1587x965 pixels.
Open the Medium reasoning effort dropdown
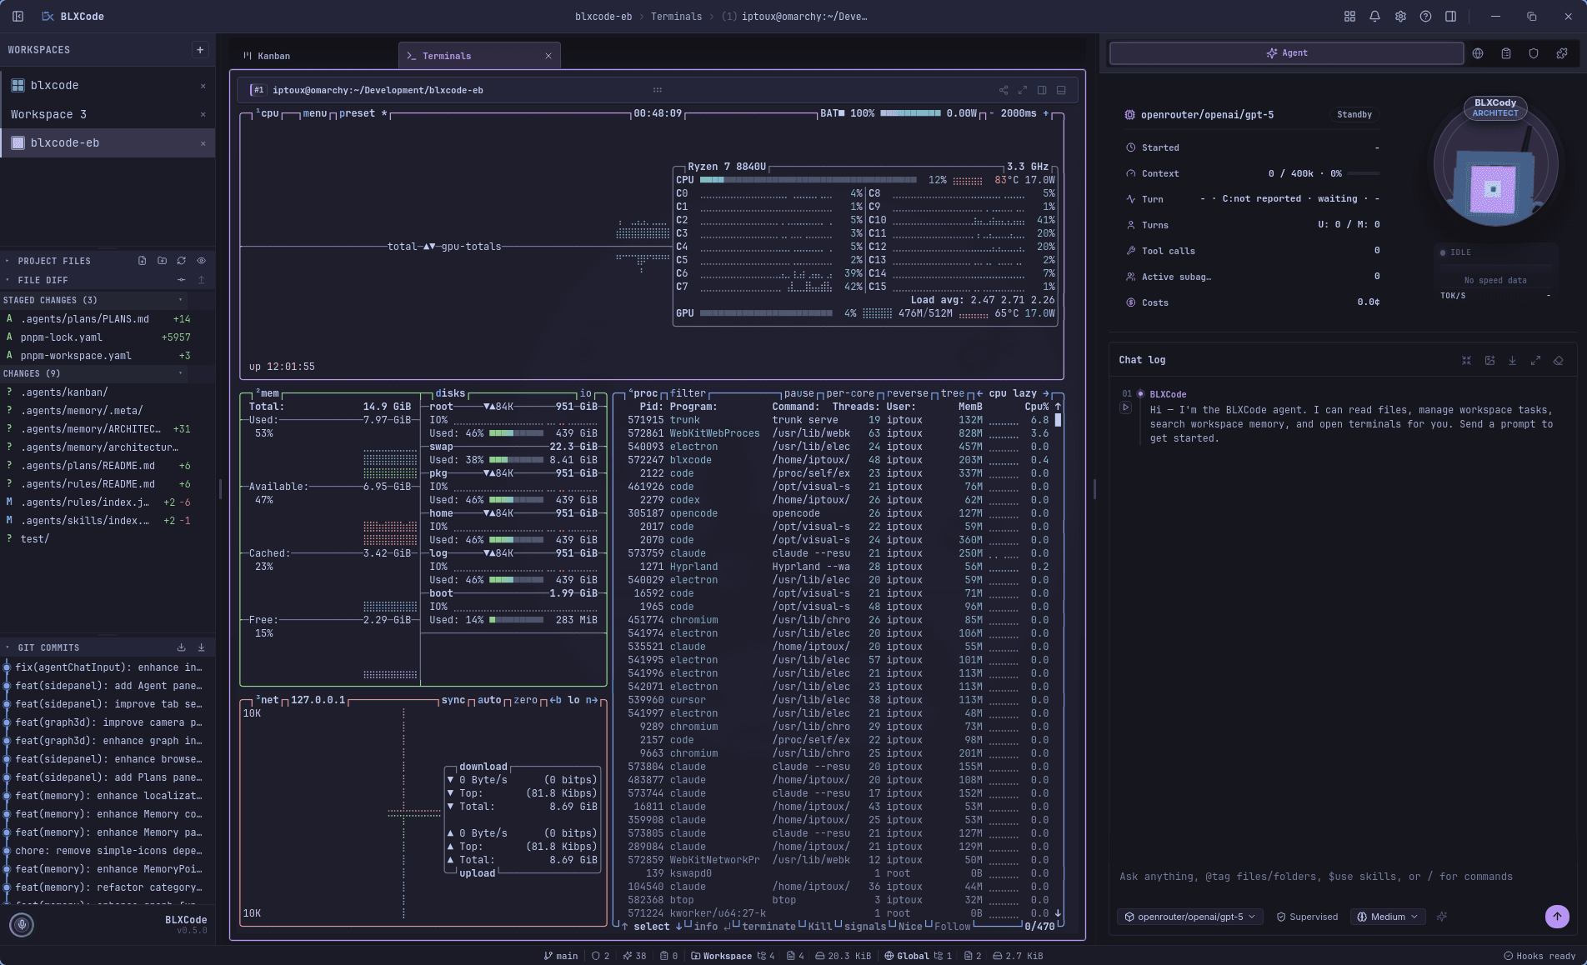click(1387, 917)
